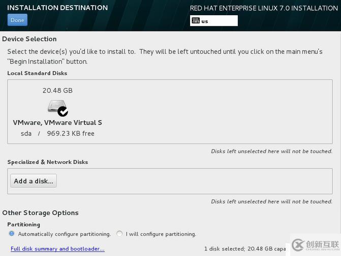Select the VMware hard drive icon
Screen dimensions: 341x256
click(56, 106)
